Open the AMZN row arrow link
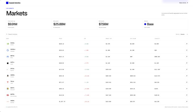193x112 pixels. click(186, 76)
